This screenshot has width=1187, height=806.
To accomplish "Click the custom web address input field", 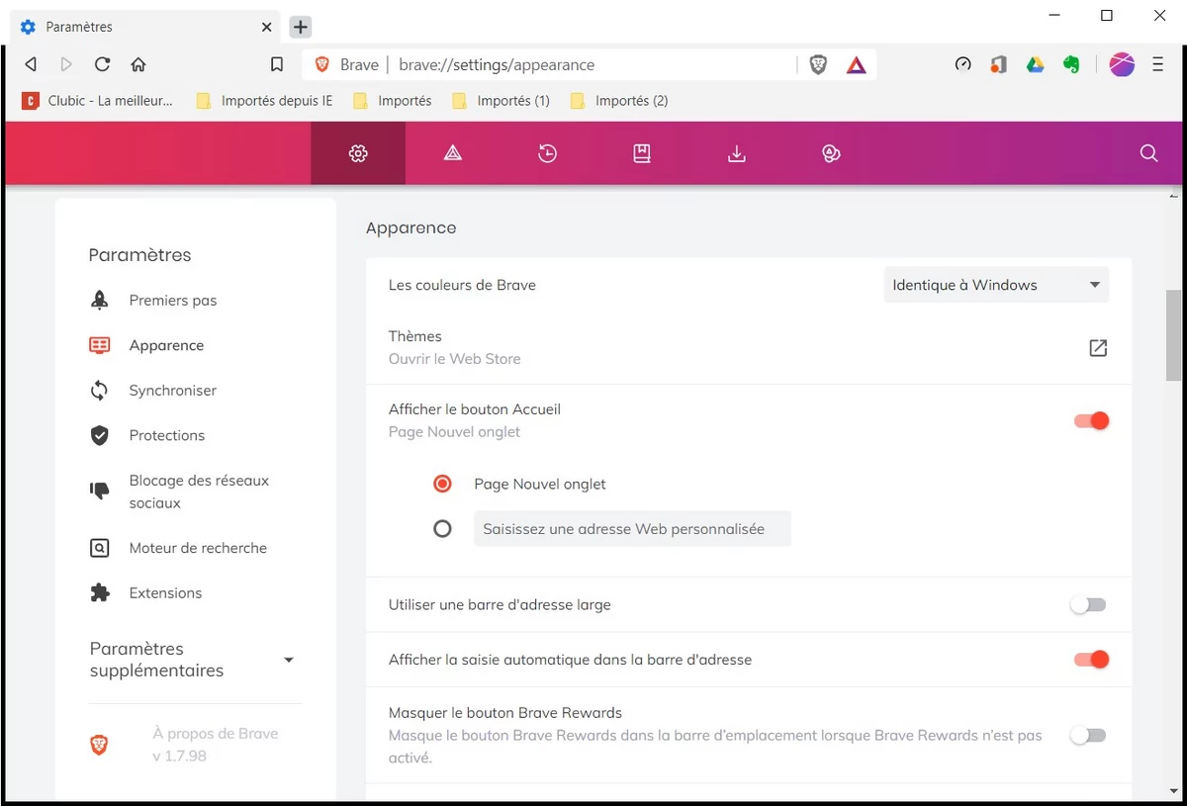I will click(x=632, y=529).
